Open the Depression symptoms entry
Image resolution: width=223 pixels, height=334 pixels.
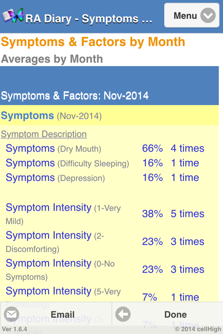point(55,178)
